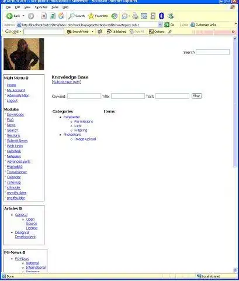Image resolution: width=239 pixels, height=281 pixels.
Task: Open the Tools menu
Action: pyautogui.click(x=55, y=7)
